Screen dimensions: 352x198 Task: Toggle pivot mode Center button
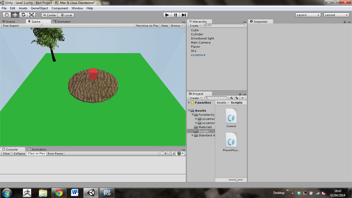click(x=50, y=15)
